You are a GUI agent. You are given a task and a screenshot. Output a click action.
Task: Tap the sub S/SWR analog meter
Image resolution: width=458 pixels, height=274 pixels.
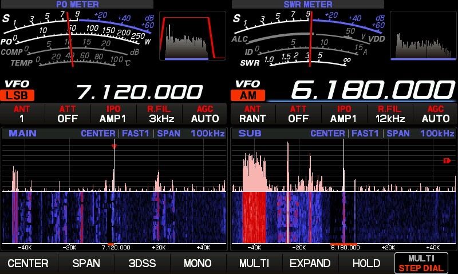point(309,38)
